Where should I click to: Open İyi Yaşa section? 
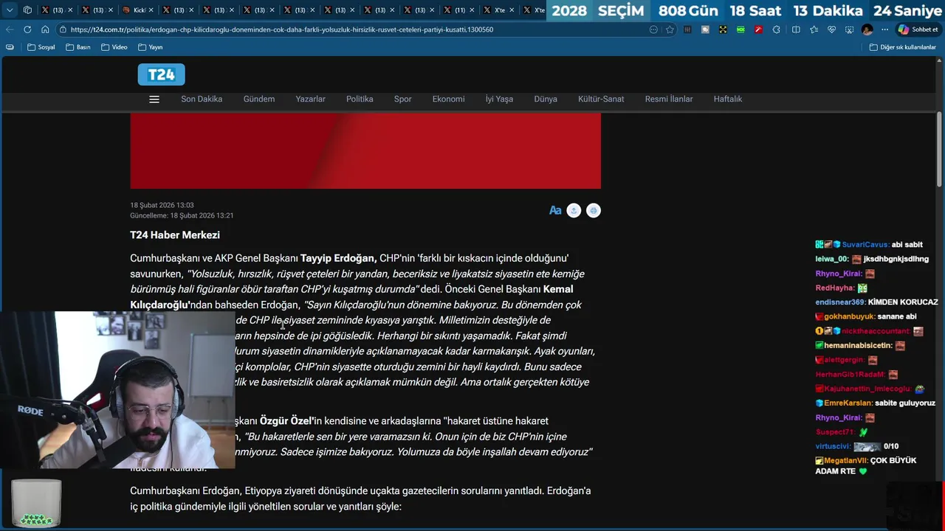tap(499, 99)
